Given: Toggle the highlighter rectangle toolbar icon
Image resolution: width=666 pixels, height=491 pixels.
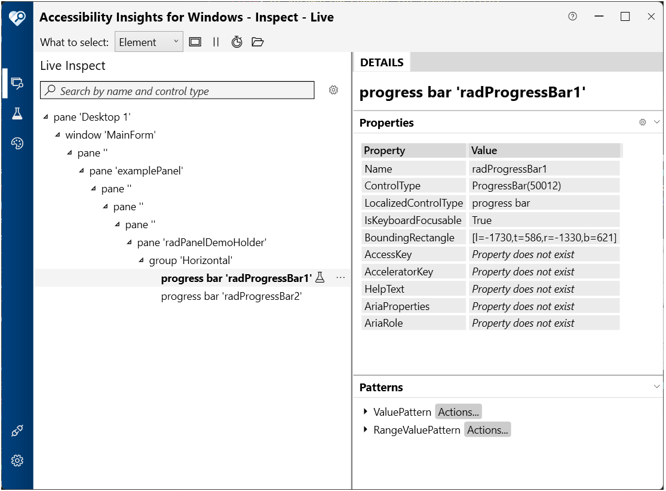Looking at the screenshot, I should coord(195,42).
